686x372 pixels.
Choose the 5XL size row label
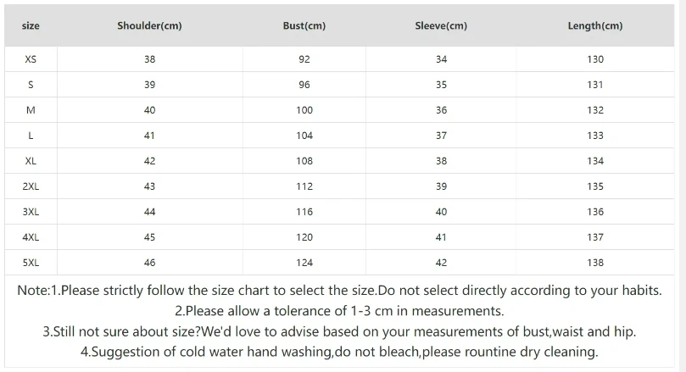31,263
